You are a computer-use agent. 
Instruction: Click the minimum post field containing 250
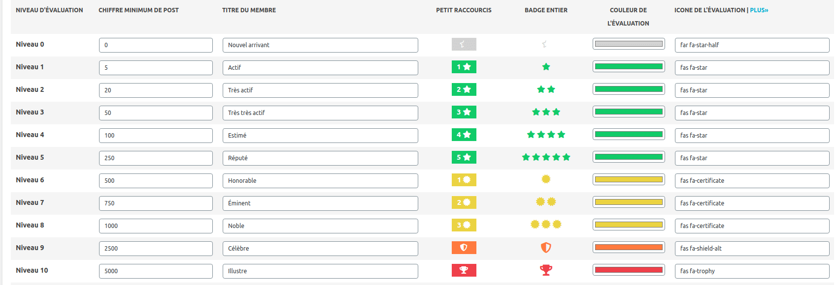156,158
